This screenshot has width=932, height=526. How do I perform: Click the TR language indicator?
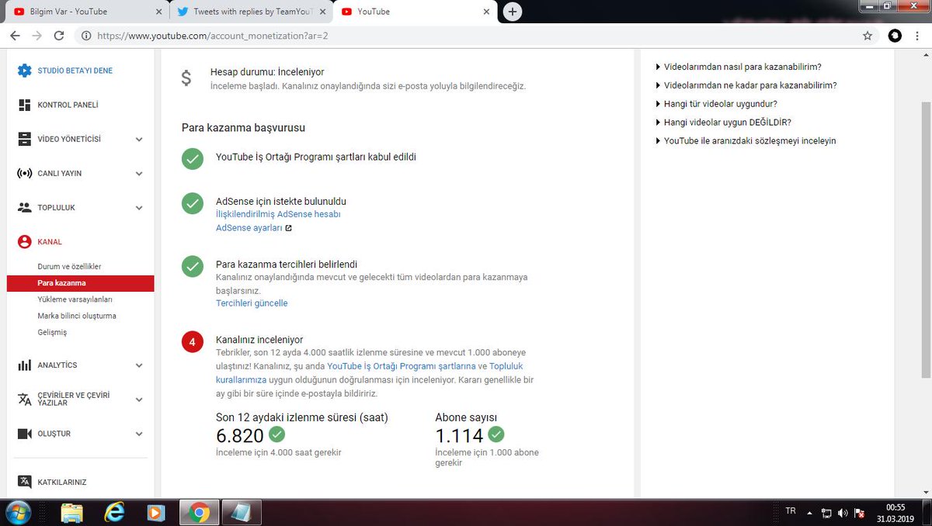(x=791, y=511)
